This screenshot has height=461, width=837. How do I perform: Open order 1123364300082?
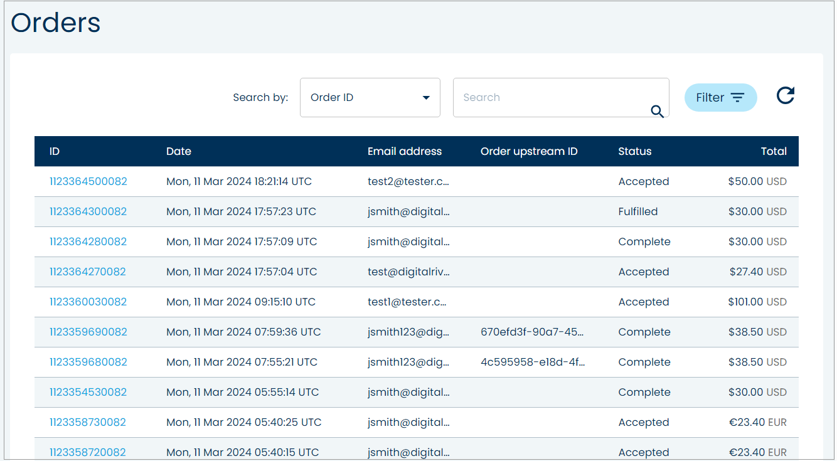(x=88, y=212)
